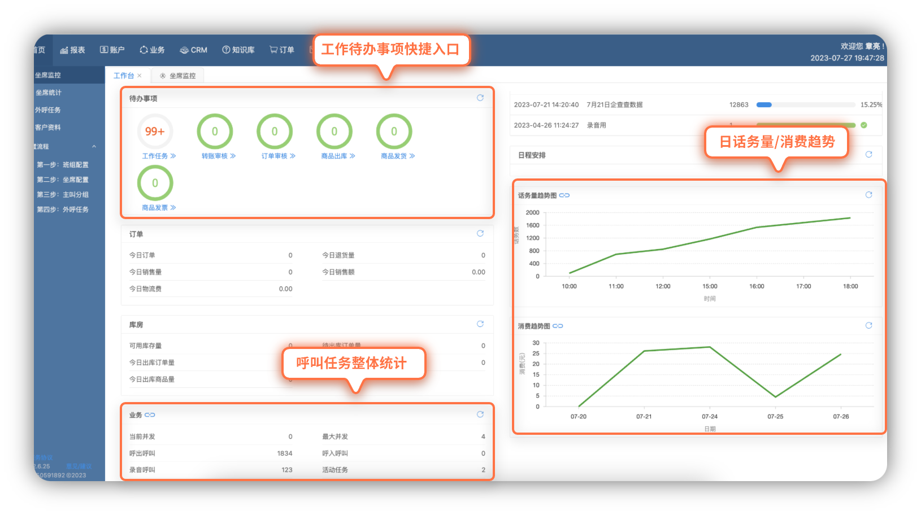Refresh the 待办事项 panel

[x=480, y=98]
